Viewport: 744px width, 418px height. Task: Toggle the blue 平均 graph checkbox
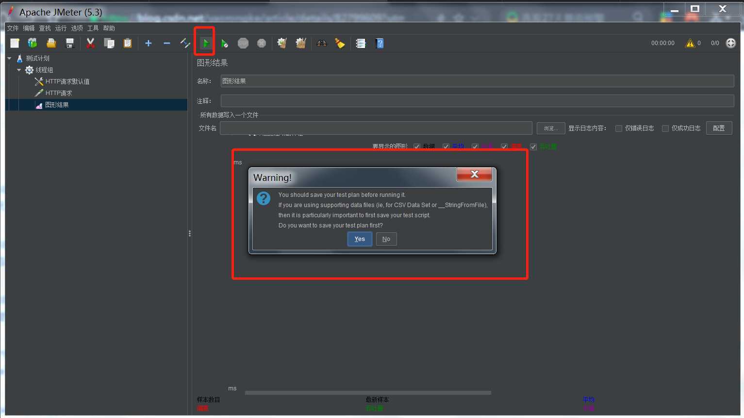[446, 146]
